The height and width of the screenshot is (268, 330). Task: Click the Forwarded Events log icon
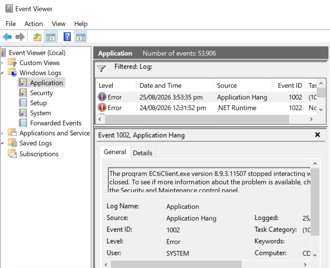point(23,123)
